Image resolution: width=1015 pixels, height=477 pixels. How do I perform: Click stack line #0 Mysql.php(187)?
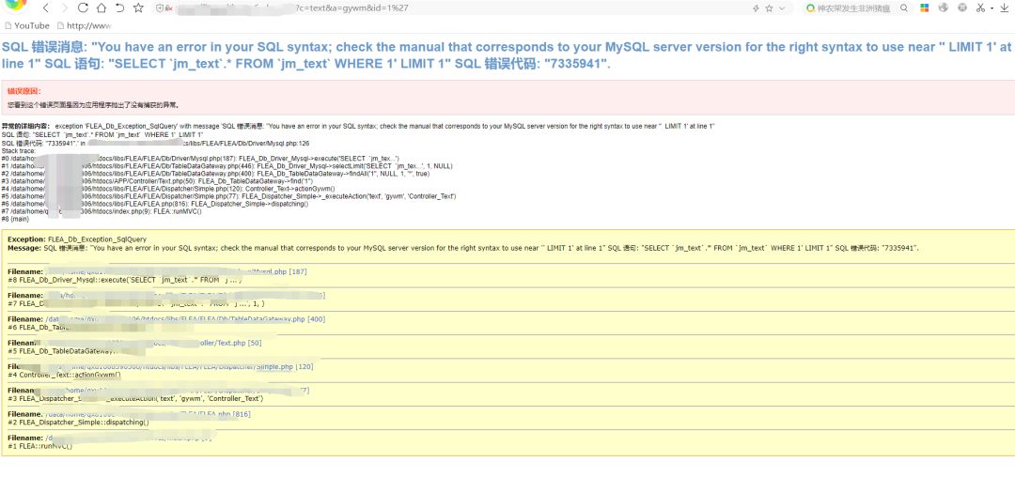click(x=200, y=159)
